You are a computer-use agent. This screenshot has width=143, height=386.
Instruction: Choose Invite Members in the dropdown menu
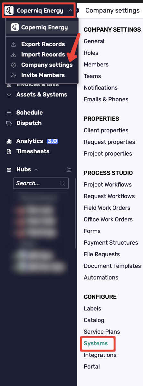pyautogui.click(x=43, y=75)
